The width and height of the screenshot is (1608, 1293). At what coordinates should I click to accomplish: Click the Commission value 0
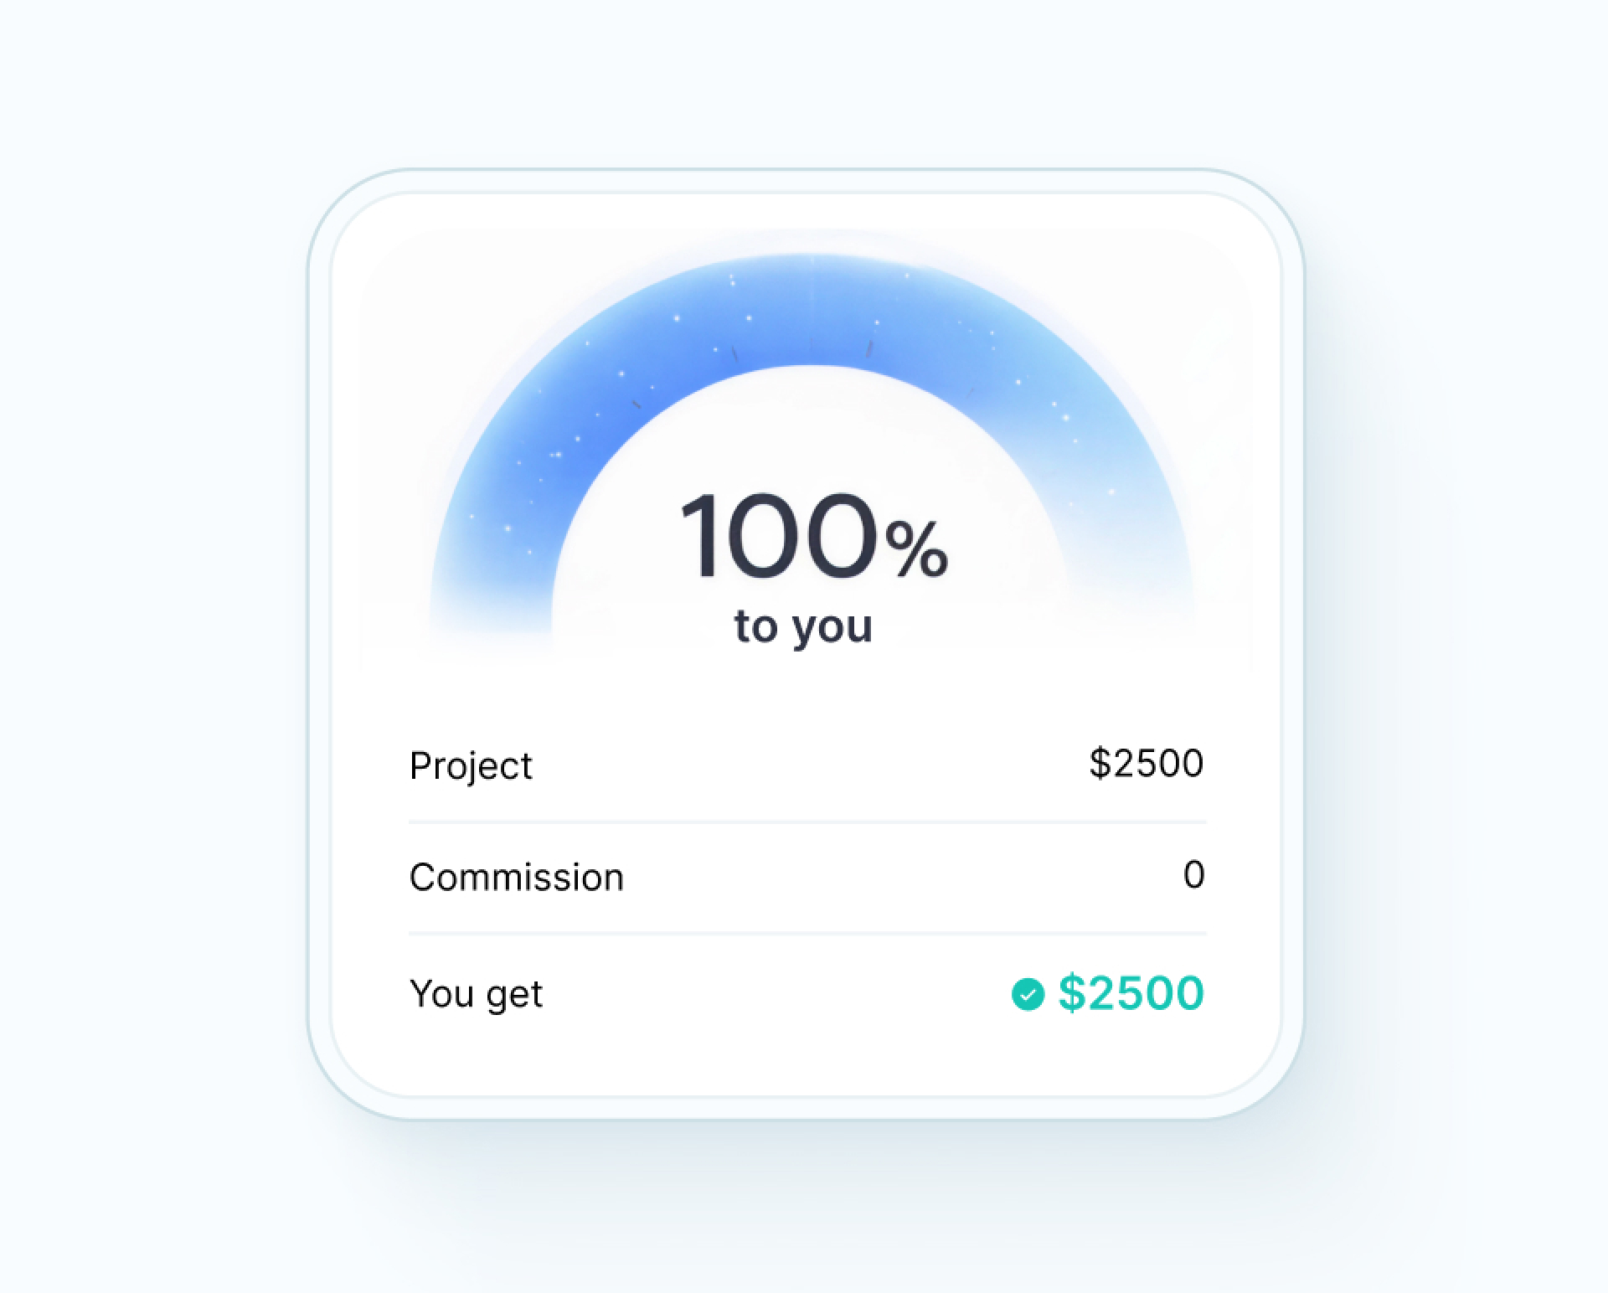pyautogui.click(x=1193, y=875)
